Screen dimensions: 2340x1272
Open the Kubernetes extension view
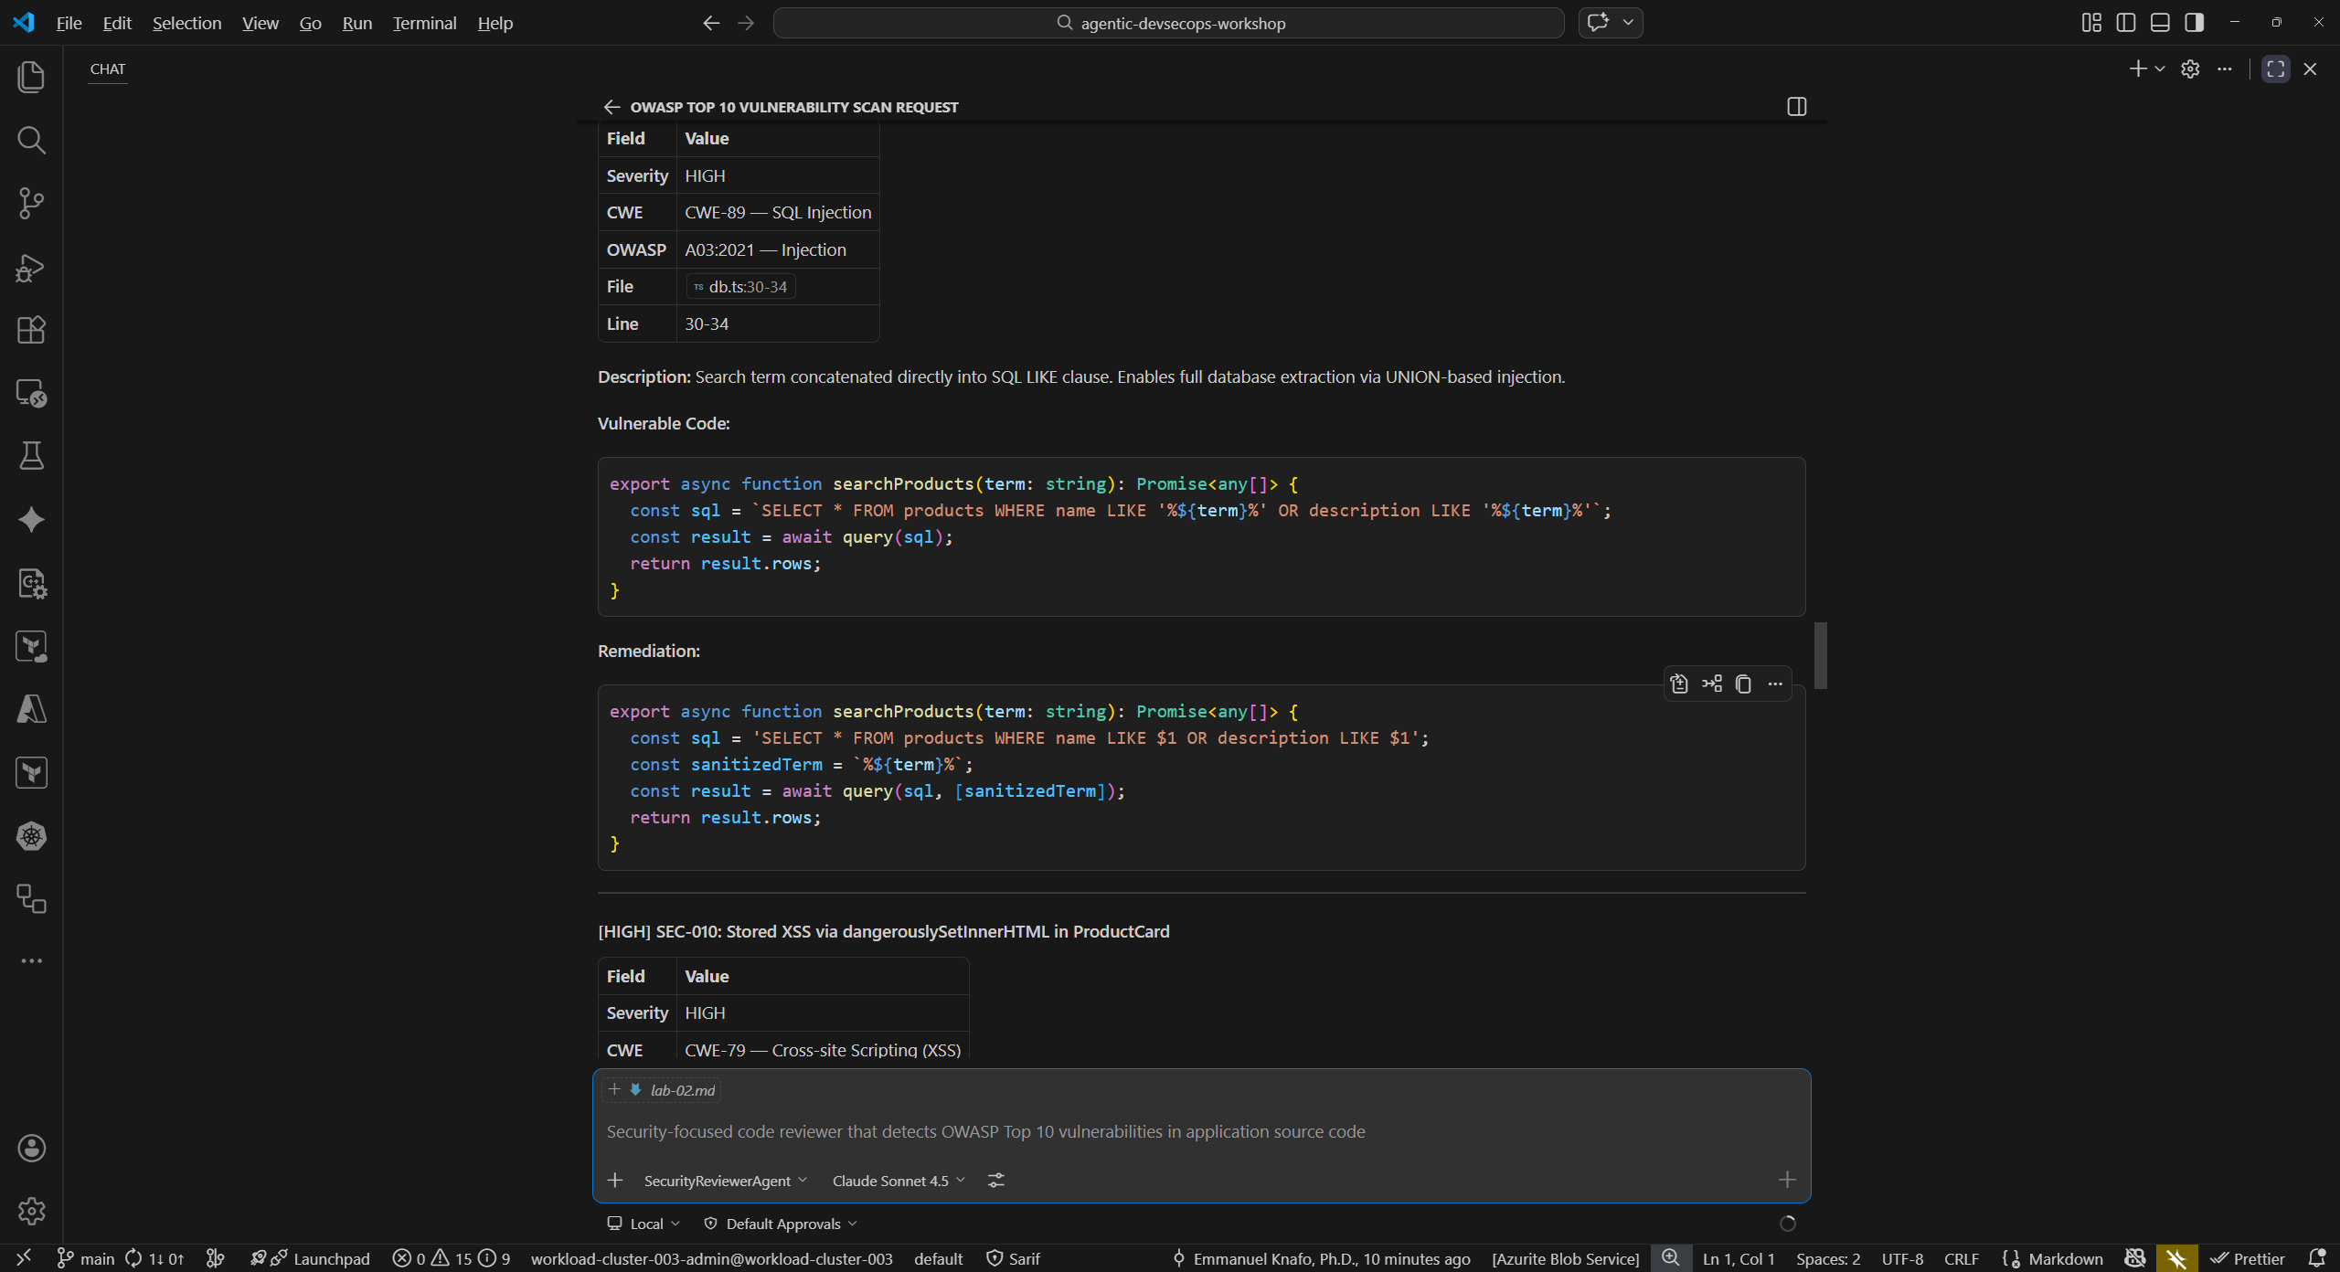coord(31,835)
